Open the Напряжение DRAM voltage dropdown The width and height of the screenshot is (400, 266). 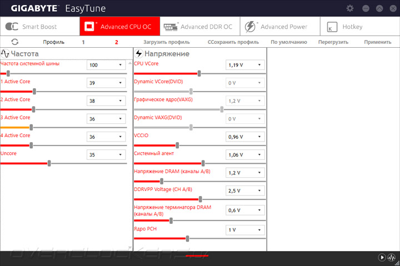245,173
